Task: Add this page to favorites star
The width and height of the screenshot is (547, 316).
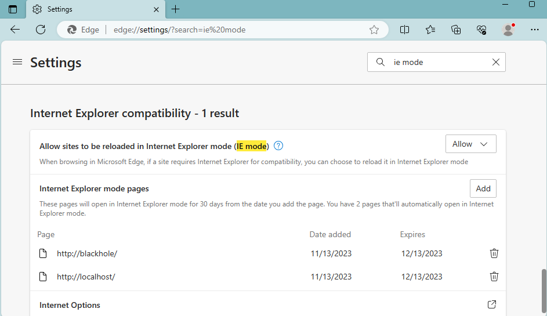Action: coord(374,30)
